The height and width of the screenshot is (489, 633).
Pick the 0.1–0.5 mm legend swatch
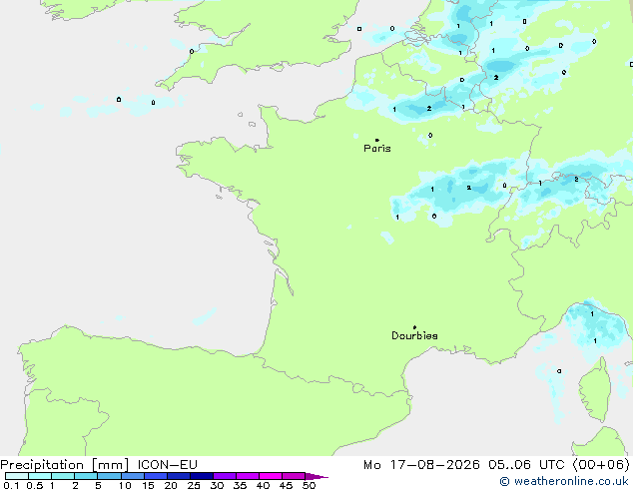[x=17, y=476]
